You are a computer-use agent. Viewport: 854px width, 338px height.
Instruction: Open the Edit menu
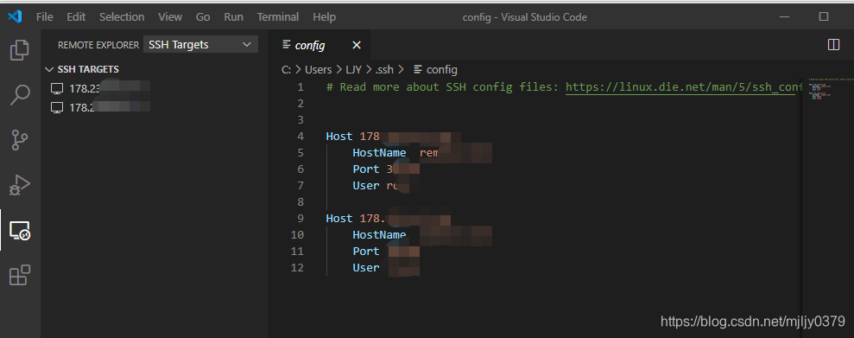pyautogui.click(x=76, y=17)
